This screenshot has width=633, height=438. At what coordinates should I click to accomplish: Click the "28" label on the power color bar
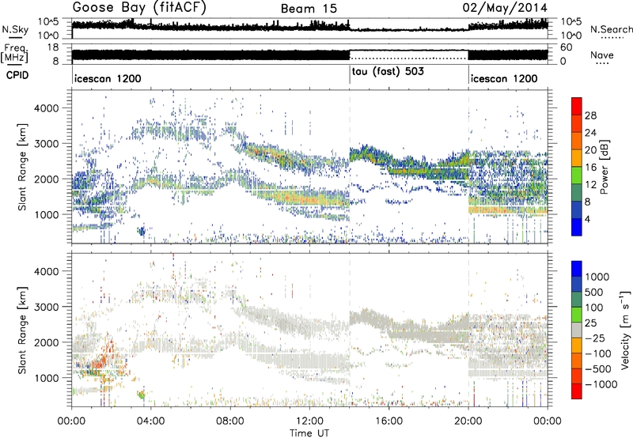(590, 115)
